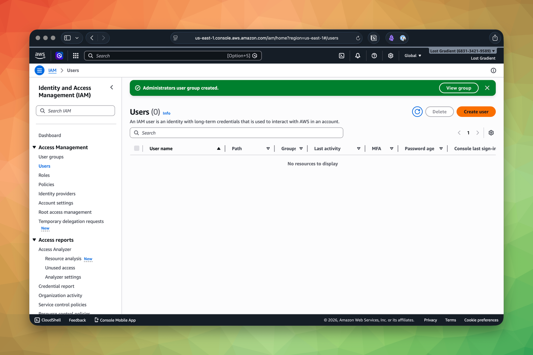Open table preferences gear above the user list
The width and height of the screenshot is (533, 355).
point(491,133)
